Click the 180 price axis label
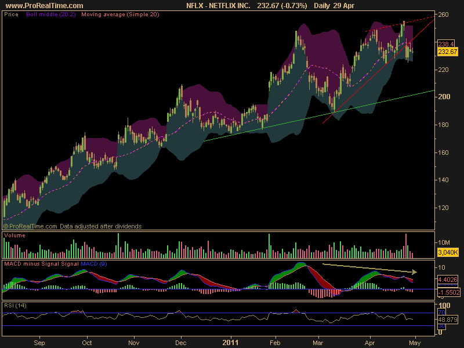This screenshot has height=348, width=464. click(x=444, y=125)
